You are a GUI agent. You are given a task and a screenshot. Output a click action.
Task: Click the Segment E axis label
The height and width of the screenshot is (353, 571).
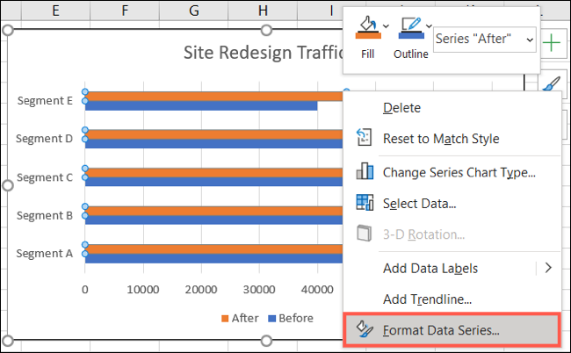(45, 100)
